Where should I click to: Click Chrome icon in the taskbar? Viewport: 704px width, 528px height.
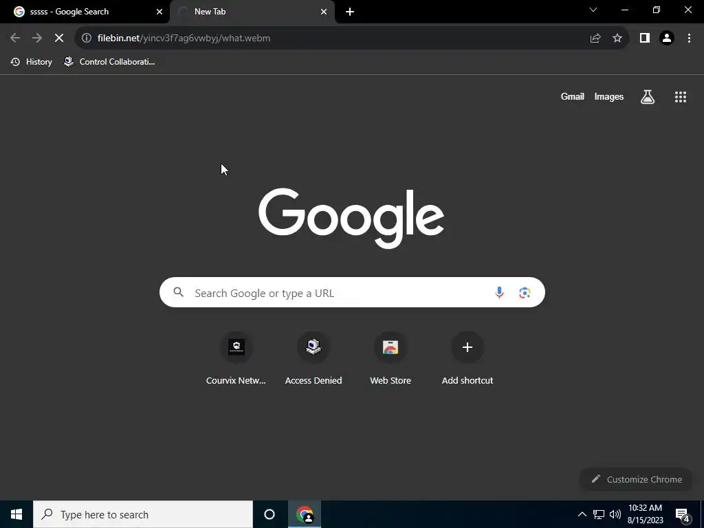coord(305,514)
